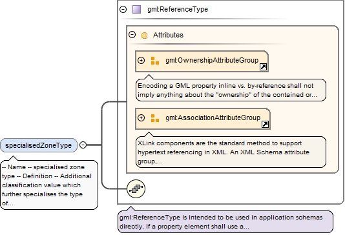
Task: Click the gml:ReferenceType title text
Action: click(x=178, y=9)
